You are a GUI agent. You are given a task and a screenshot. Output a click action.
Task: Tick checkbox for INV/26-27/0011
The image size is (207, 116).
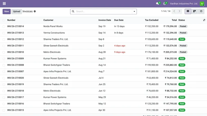coord(4,46)
